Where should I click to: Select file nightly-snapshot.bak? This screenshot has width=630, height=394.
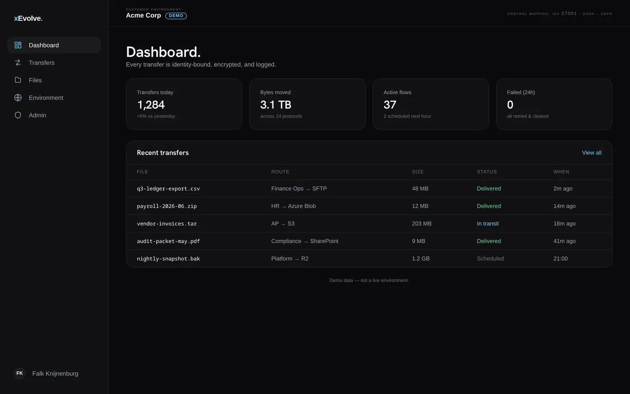pos(168,259)
